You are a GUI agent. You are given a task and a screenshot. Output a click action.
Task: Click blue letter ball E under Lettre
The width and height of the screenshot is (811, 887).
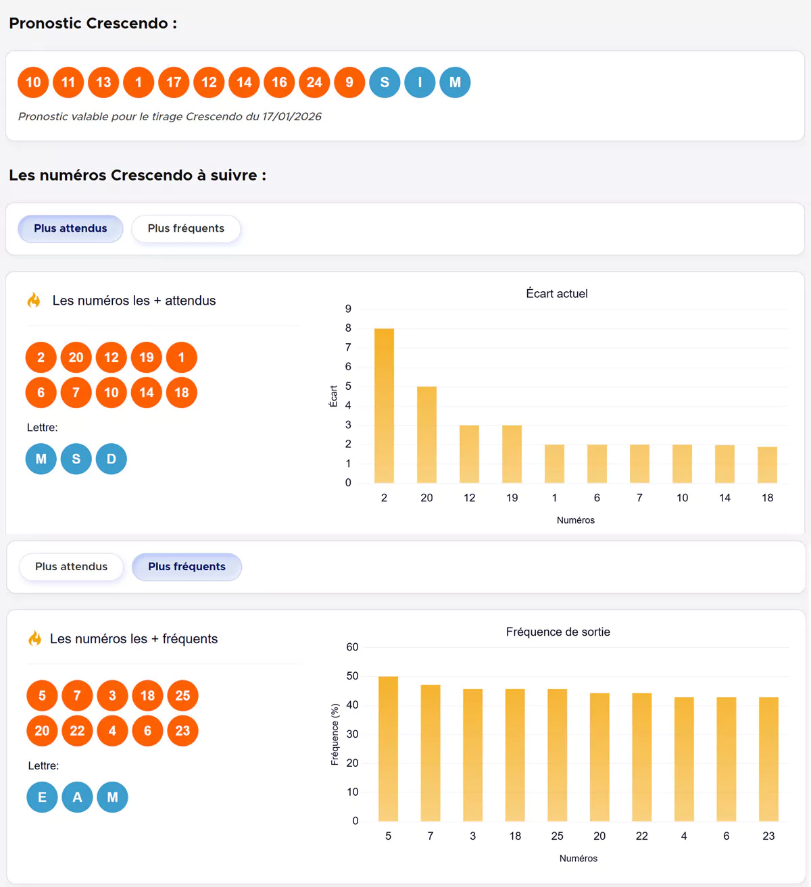[42, 797]
